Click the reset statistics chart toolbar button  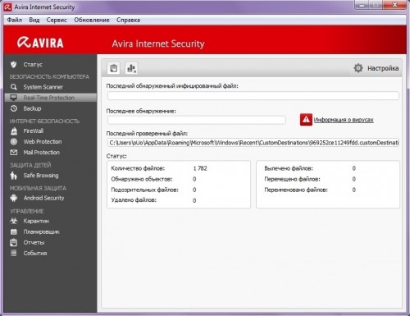click(x=131, y=68)
